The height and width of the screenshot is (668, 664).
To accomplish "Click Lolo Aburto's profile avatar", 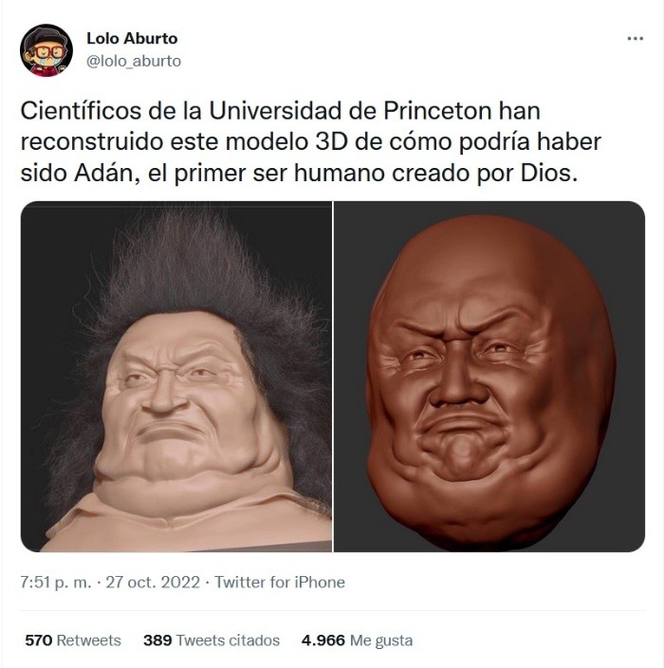I will coord(46,50).
